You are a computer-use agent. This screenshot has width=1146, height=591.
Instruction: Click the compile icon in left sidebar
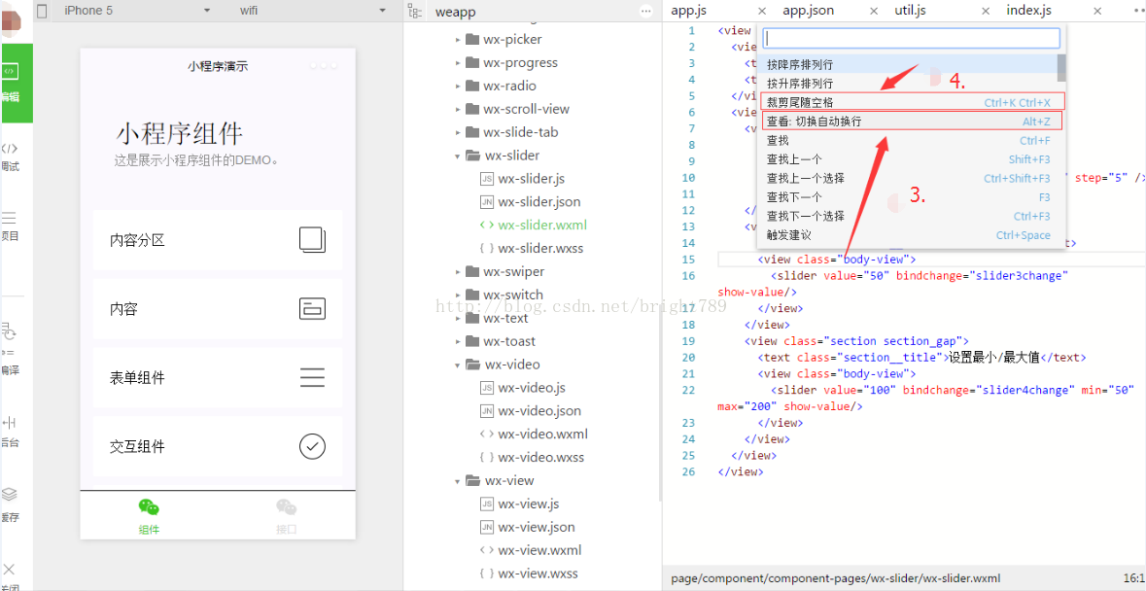[x=10, y=332]
